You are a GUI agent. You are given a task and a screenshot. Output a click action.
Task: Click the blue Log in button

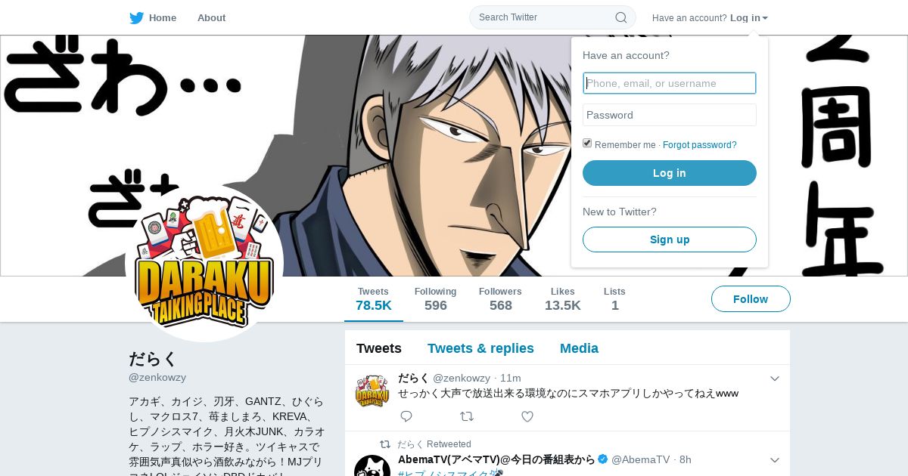tap(670, 173)
